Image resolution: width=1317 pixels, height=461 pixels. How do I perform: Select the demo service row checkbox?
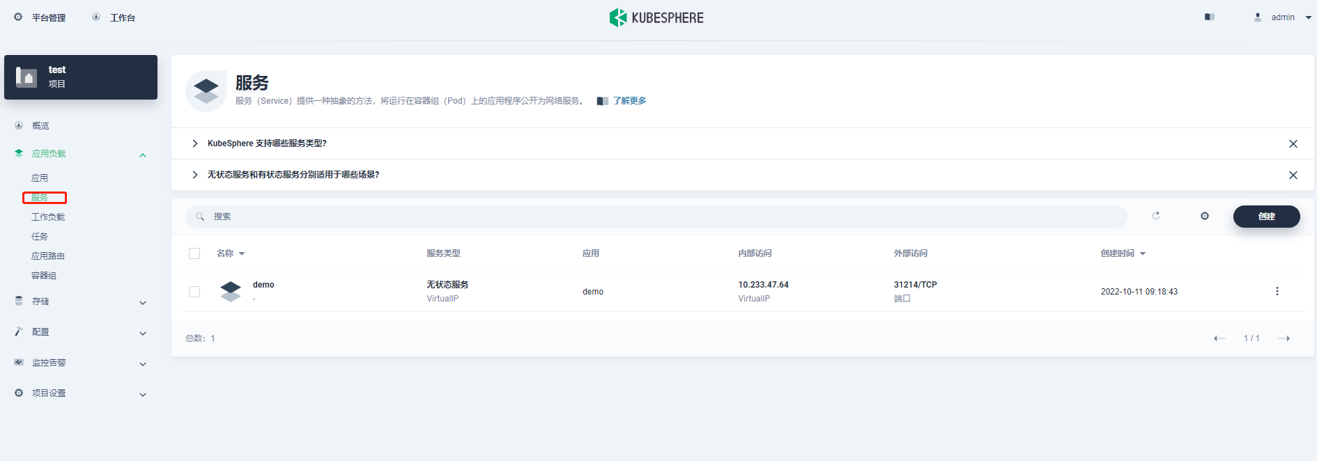tap(194, 292)
